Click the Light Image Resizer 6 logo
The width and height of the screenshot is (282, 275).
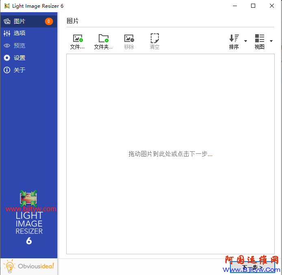click(29, 218)
